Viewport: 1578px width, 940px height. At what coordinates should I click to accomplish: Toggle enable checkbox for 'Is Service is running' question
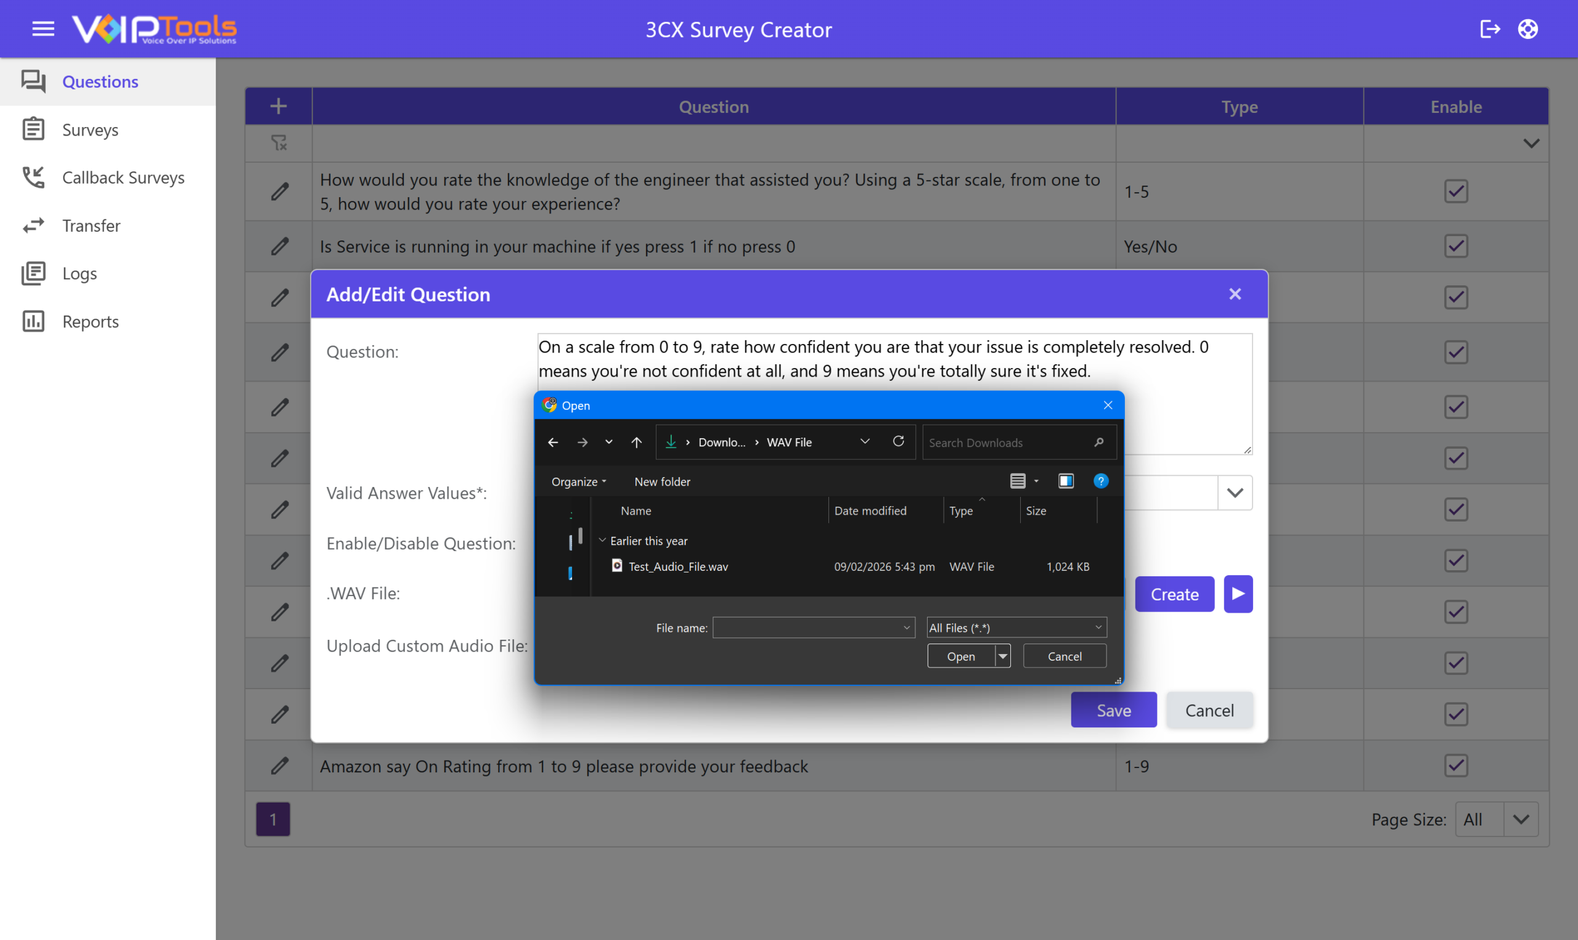[x=1456, y=247]
